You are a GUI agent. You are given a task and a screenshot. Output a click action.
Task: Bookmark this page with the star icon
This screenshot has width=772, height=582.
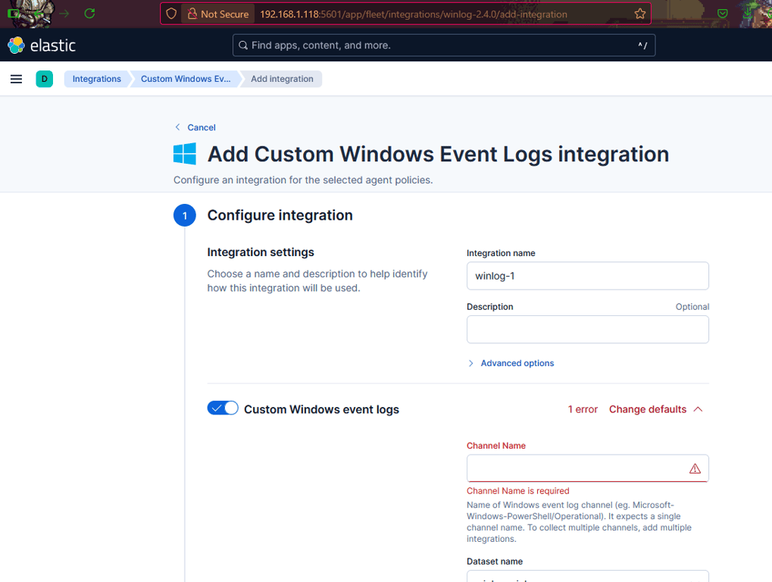coord(639,14)
